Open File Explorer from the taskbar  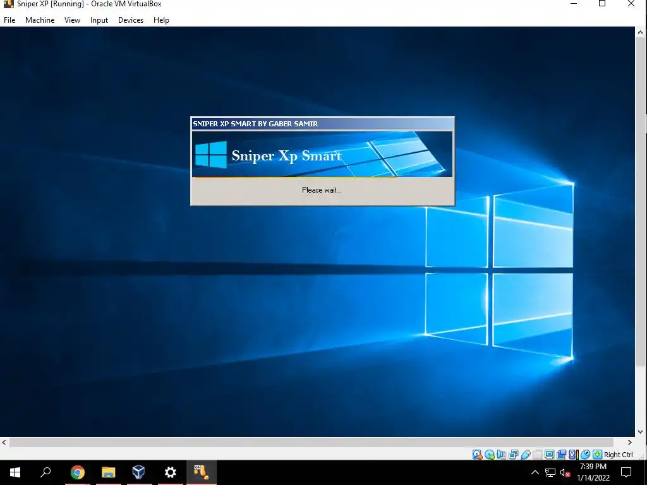pyautogui.click(x=108, y=472)
